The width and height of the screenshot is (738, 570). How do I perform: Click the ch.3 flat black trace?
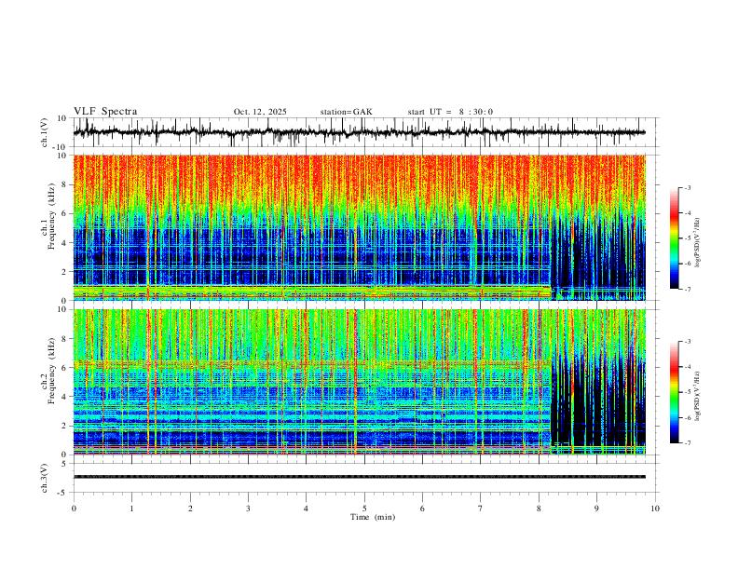click(x=359, y=477)
